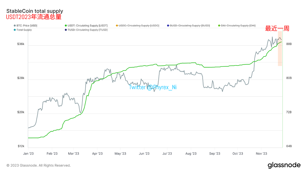307x173 pixels.
Task: Click the 72B right axis label
Action: (x=289, y=112)
